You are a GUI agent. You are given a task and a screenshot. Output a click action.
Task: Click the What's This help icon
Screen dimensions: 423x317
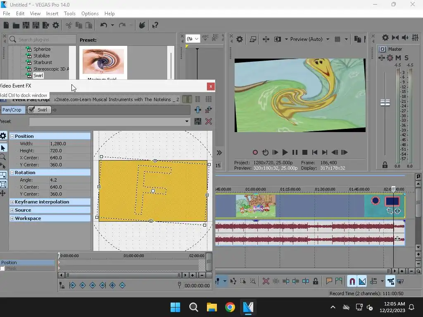pos(155,25)
